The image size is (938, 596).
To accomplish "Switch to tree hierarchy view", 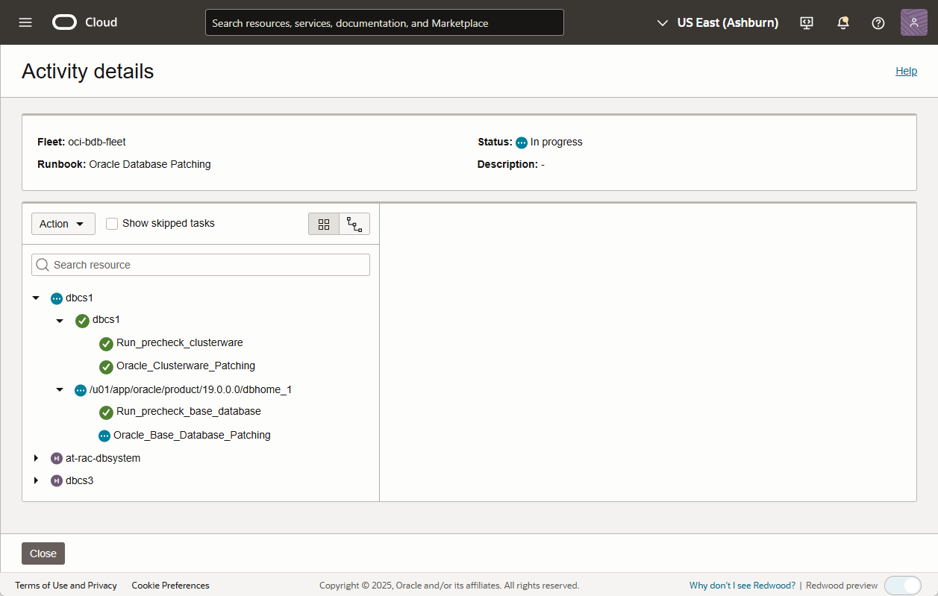I will coord(354,224).
